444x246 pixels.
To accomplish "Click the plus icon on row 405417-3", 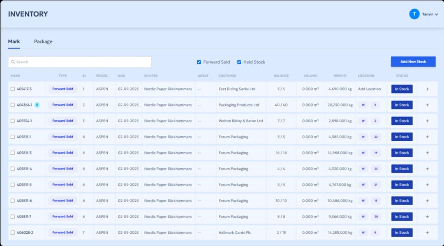I will 427,89.
